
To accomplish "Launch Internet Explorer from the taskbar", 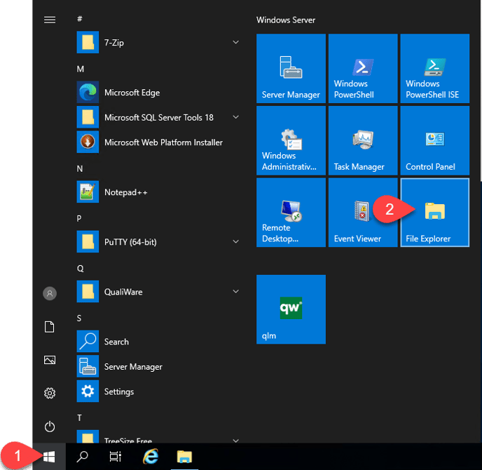I will click(151, 457).
